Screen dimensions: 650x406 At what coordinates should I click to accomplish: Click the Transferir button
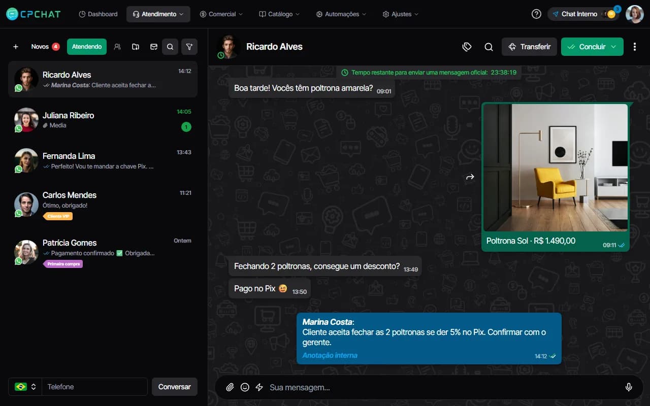(x=529, y=47)
